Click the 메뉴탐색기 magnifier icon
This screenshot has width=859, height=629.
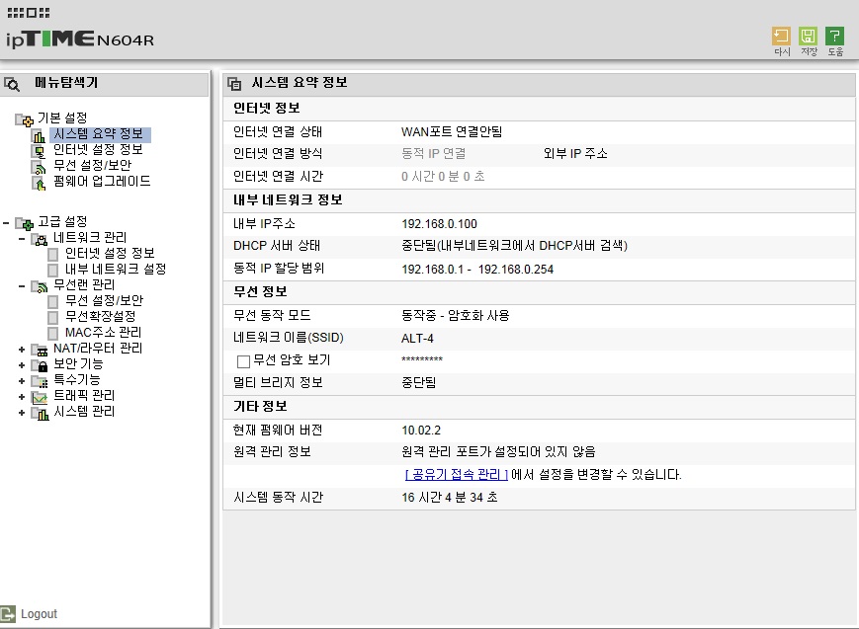[12, 84]
